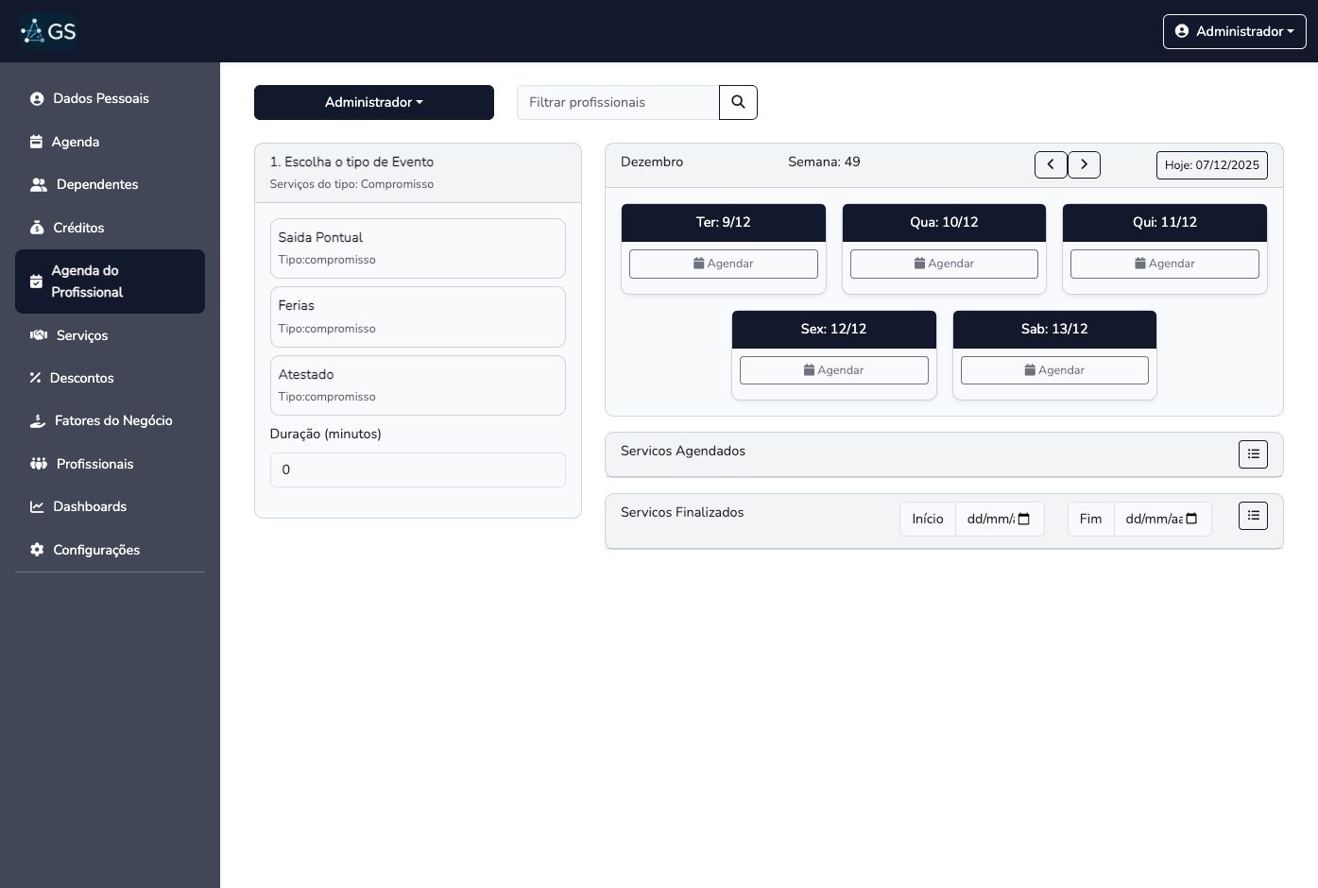Click the Dependentes people icon

coord(39,184)
